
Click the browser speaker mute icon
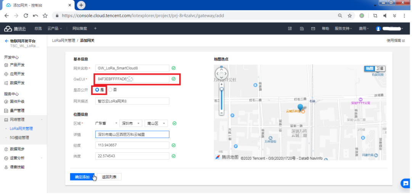[385, 16]
